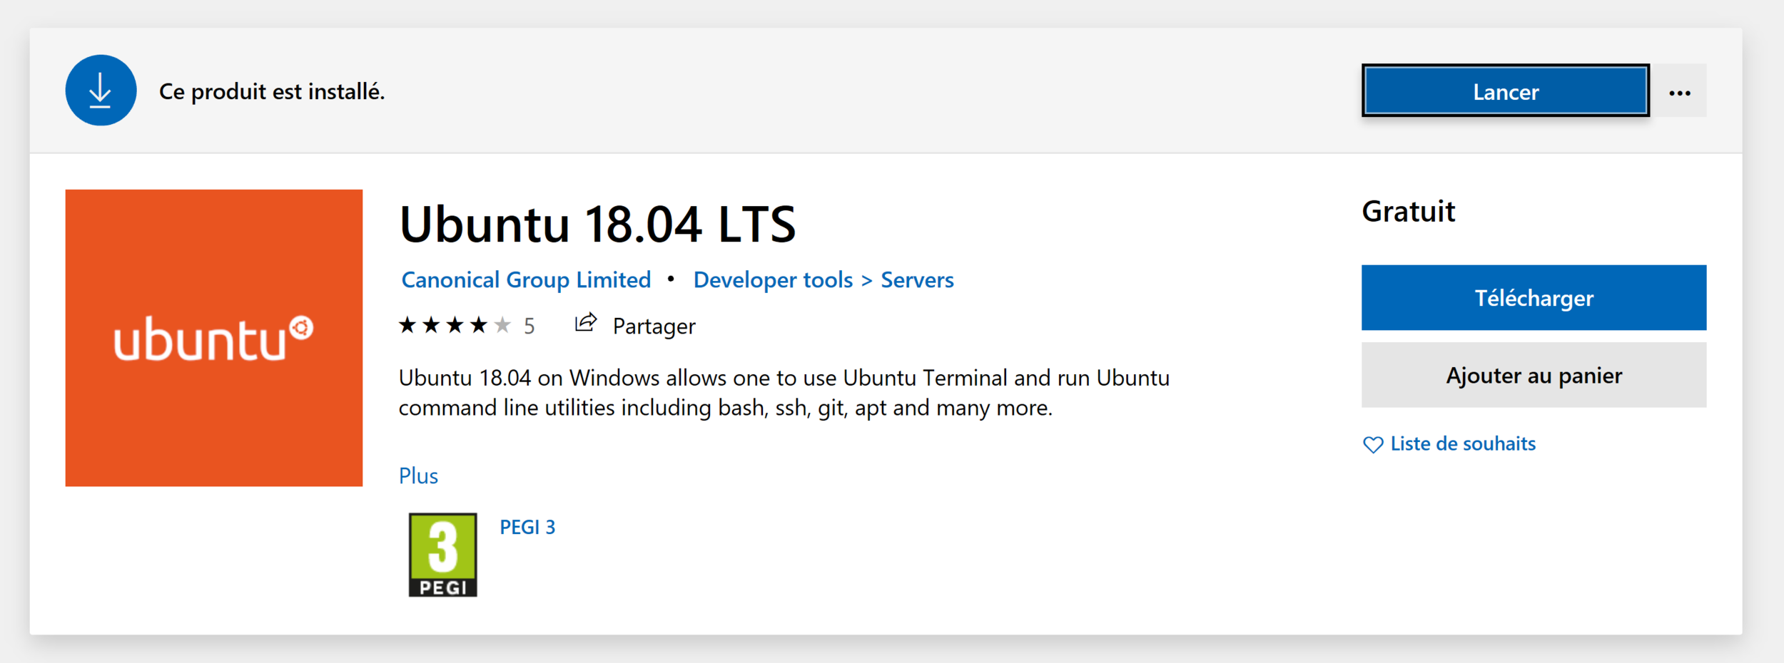The image size is (1784, 663).
Task: Click the wishlist heart icon
Action: (x=1373, y=445)
